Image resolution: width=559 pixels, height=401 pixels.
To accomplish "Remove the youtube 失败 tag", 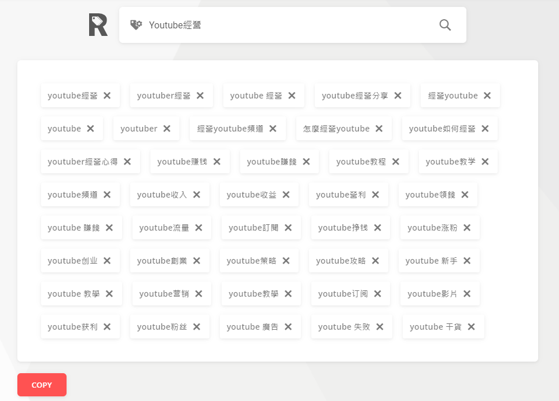I will tap(380, 327).
